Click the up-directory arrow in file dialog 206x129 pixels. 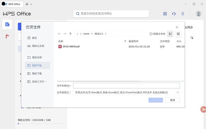70,34
